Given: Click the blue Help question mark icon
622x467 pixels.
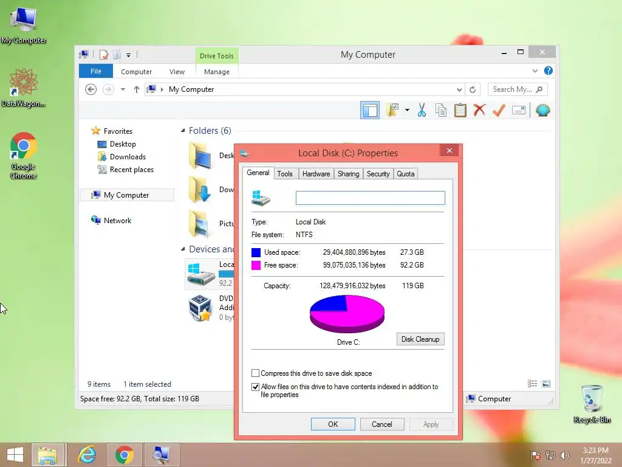Looking at the screenshot, I should [549, 71].
